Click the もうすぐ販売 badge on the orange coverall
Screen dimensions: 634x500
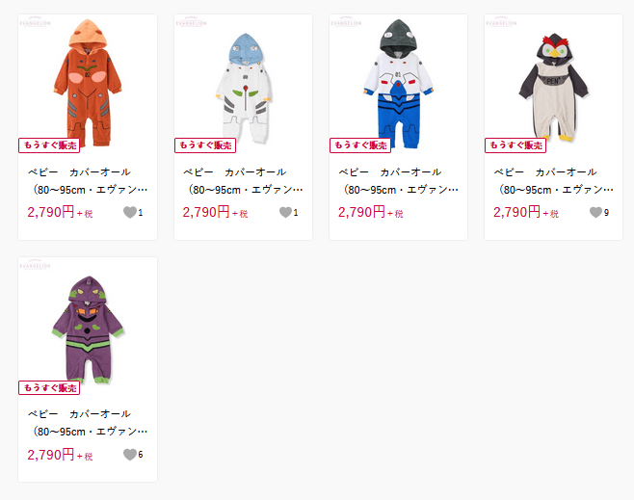click(49, 145)
